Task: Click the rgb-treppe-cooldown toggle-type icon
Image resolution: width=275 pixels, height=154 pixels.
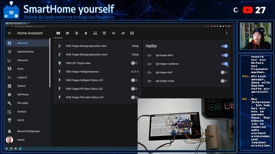Action: pos(149,64)
